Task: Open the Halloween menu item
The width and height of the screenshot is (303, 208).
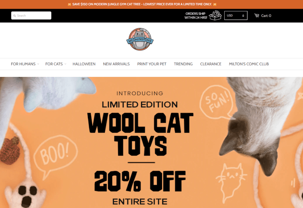Action: (x=84, y=64)
